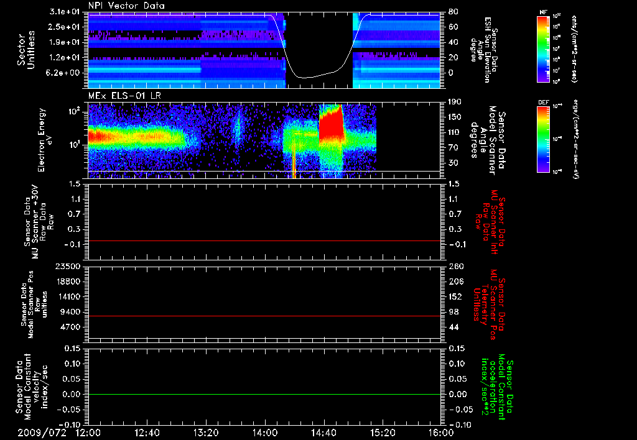Screen dimensions: 637x440
Task: Click the green constant velocity trace
Action: pyautogui.click(x=264, y=394)
